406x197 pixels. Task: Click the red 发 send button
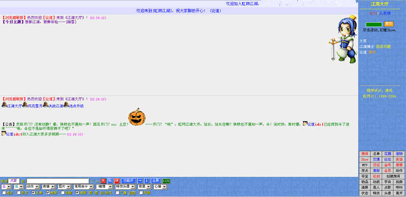[104, 181]
